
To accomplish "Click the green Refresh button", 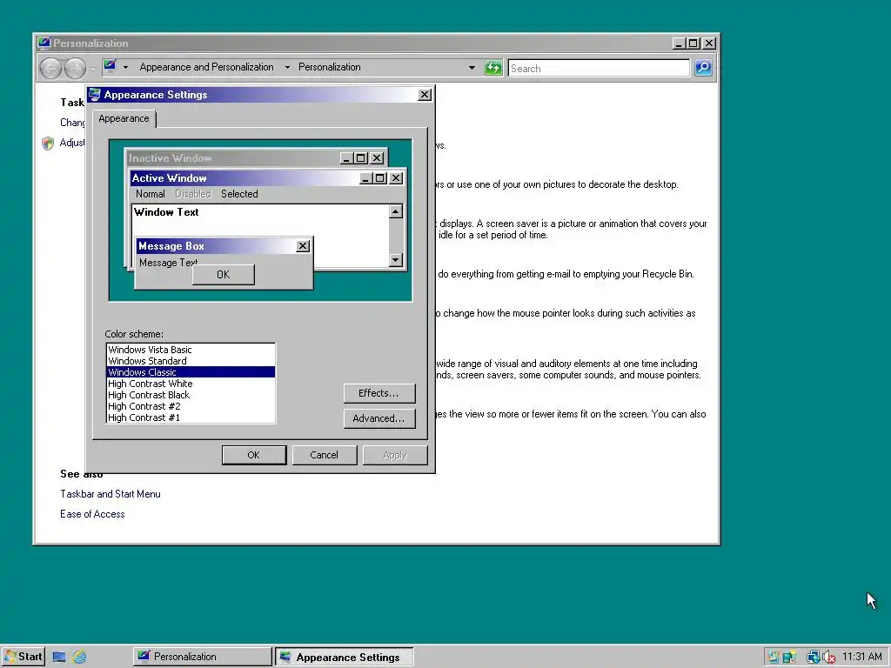I will 493,68.
